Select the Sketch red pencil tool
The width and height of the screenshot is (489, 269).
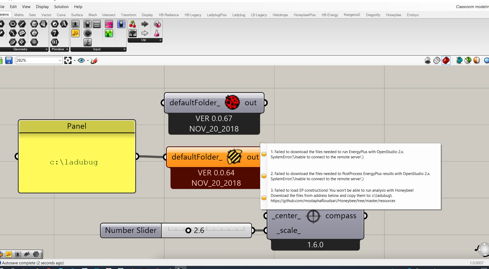point(94,60)
